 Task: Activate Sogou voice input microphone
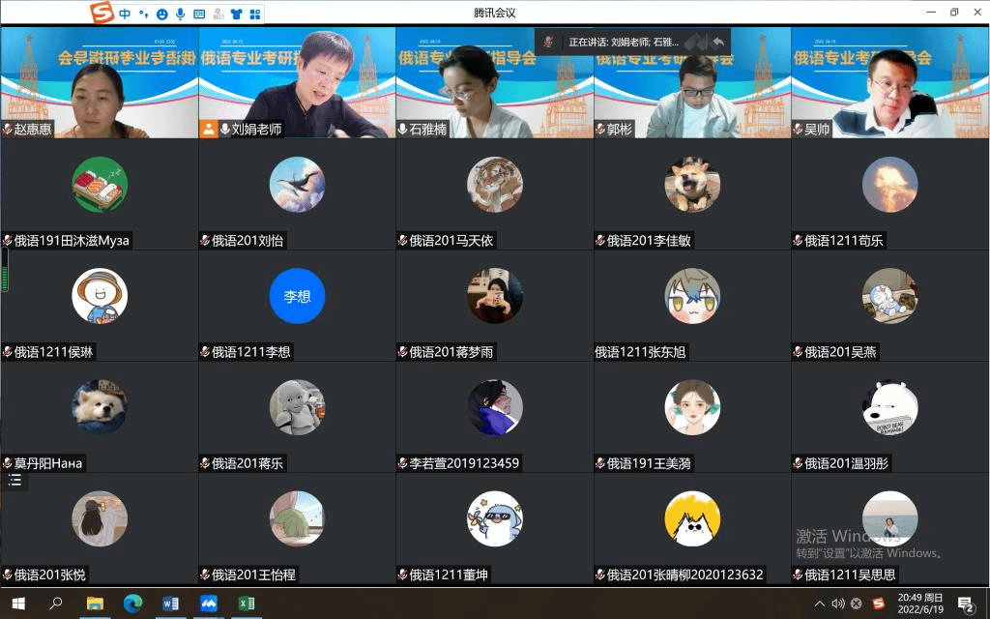(180, 15)
